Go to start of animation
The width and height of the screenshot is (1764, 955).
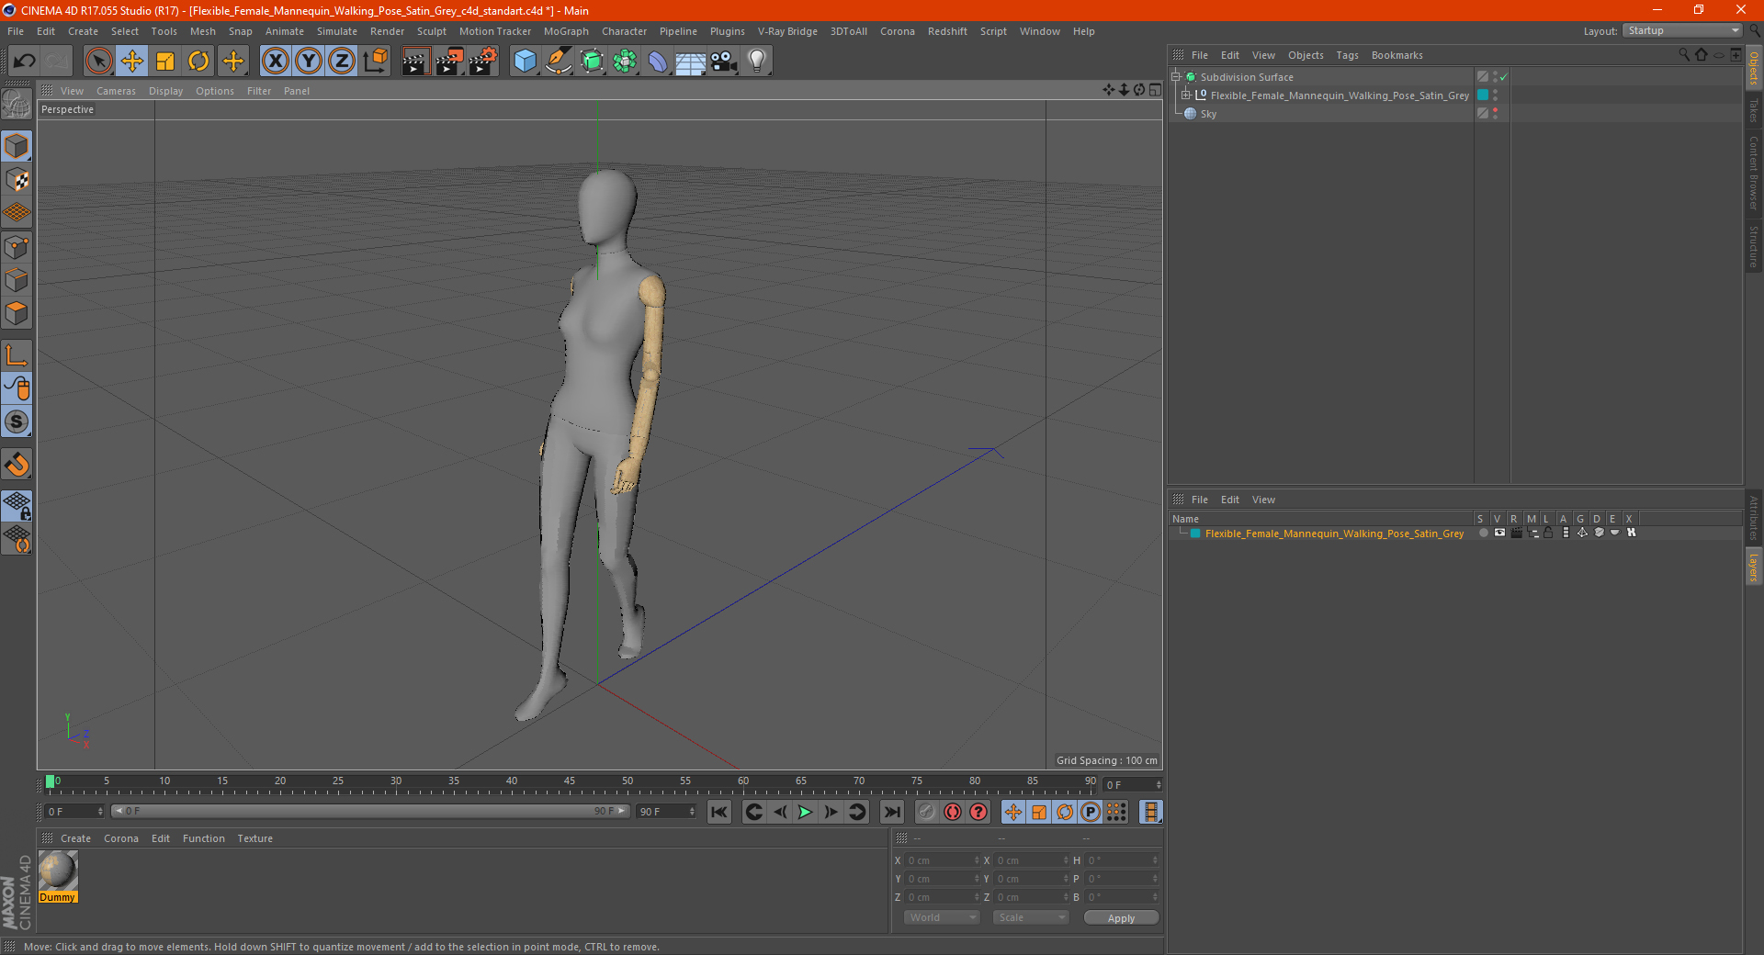(719, 812)
